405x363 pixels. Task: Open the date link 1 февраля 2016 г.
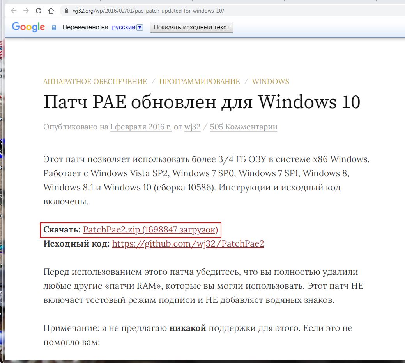pos(141,127)
